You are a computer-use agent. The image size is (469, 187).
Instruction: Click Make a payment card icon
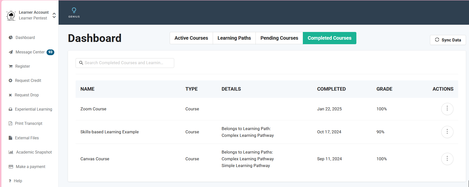click(x=11, y=167)
